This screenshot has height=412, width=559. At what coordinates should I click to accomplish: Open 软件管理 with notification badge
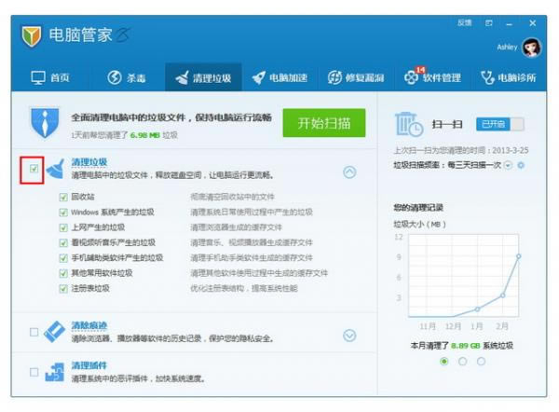[431, 77]
